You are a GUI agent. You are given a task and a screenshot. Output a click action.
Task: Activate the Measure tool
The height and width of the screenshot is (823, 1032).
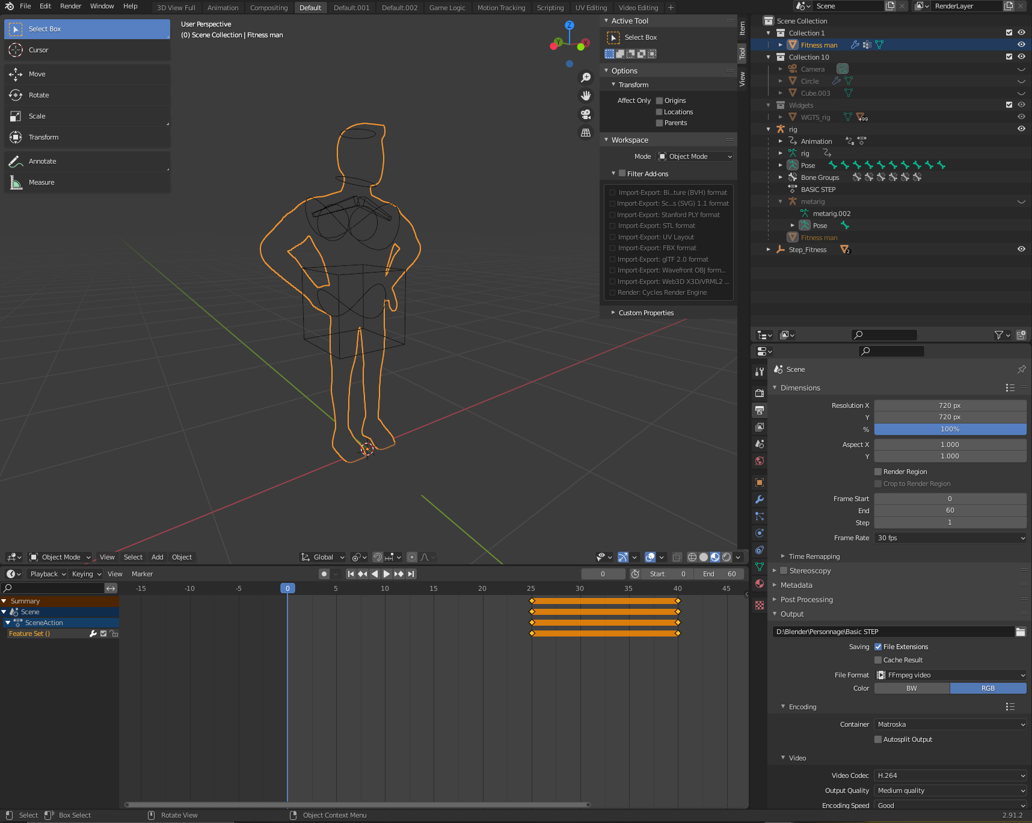(87, 182)
